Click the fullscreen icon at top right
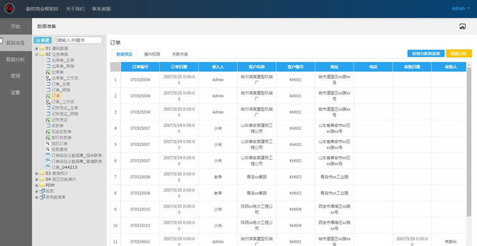The width and height of the screenshot is (477, 246). [462, 27]
